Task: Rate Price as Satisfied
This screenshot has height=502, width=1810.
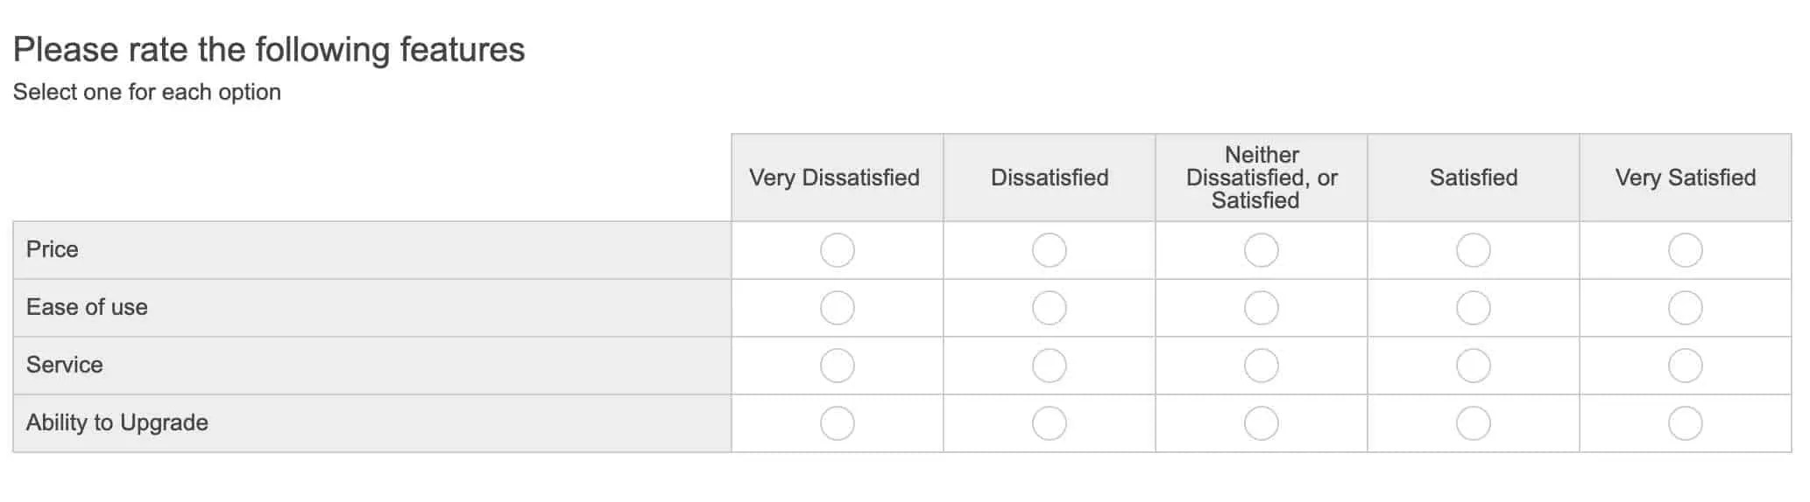Action: 1473,250
